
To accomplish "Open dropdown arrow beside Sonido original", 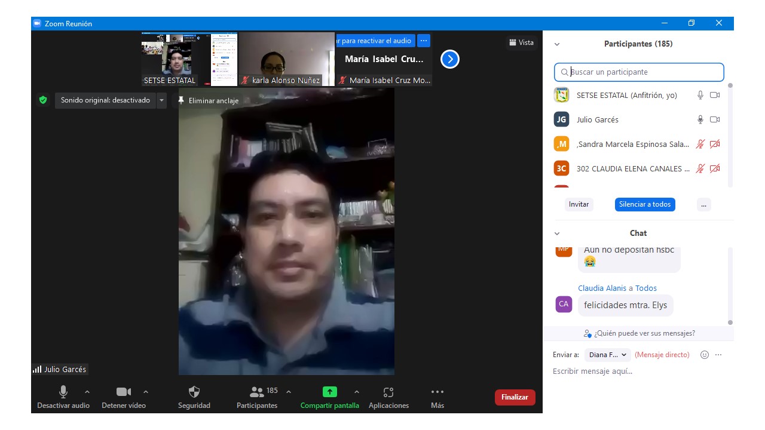I will point(161,100).
